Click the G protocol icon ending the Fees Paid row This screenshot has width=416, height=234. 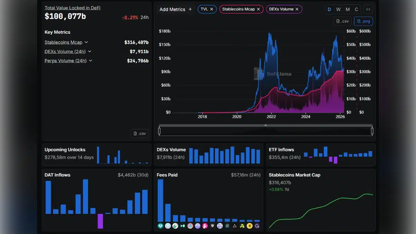257,225
